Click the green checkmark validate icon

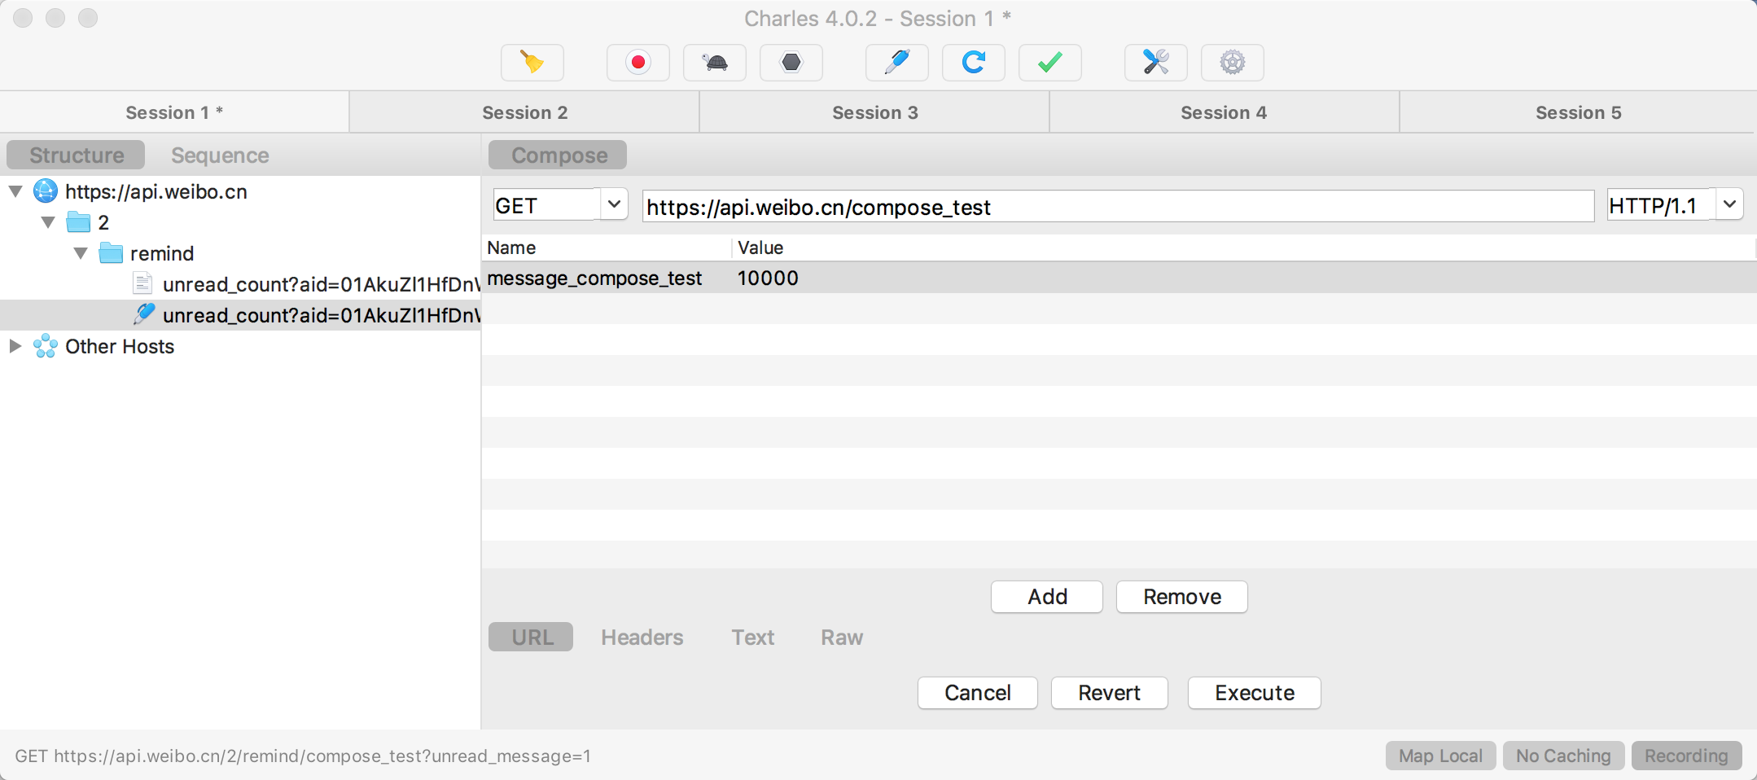click(x=1050, y=63)
